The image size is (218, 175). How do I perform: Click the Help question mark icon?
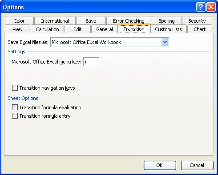[201, 7]
